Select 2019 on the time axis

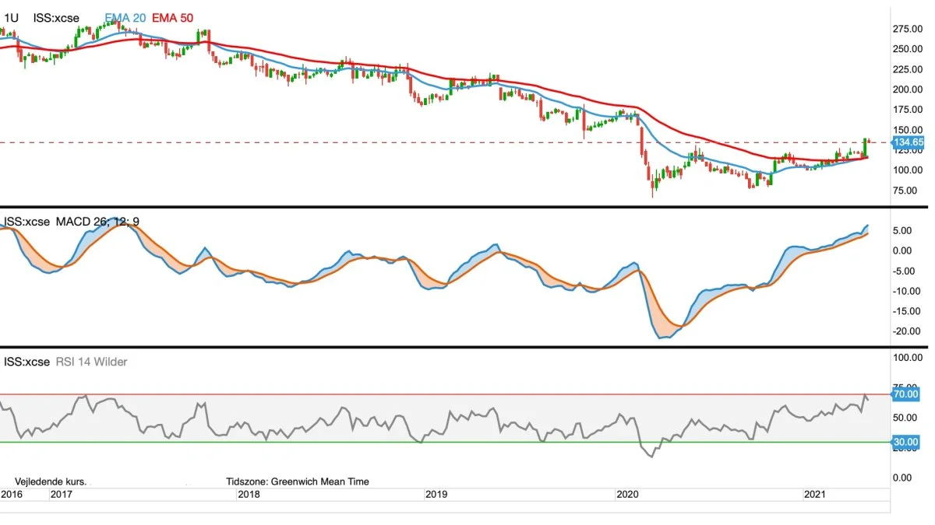(x=438, y=494)
